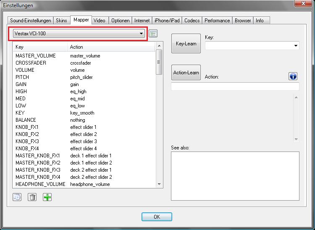This screenshot has height=230, width=315.
Task: Sort the list by the Key column header
Action: pos(39,47)
